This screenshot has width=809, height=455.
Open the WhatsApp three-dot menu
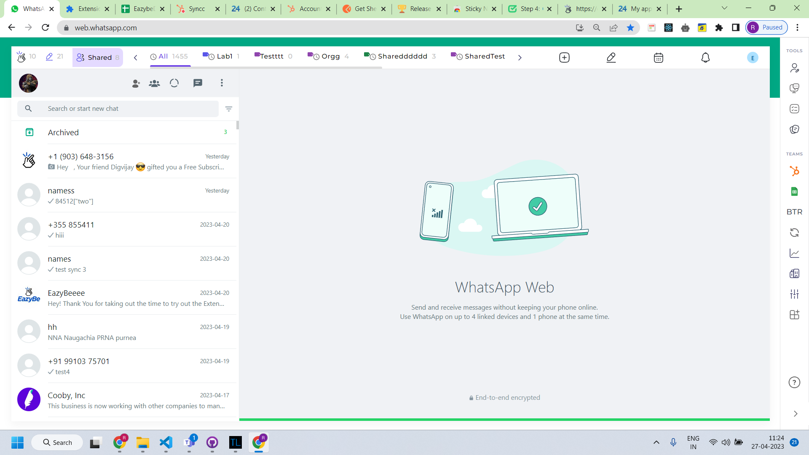[222, 83]
